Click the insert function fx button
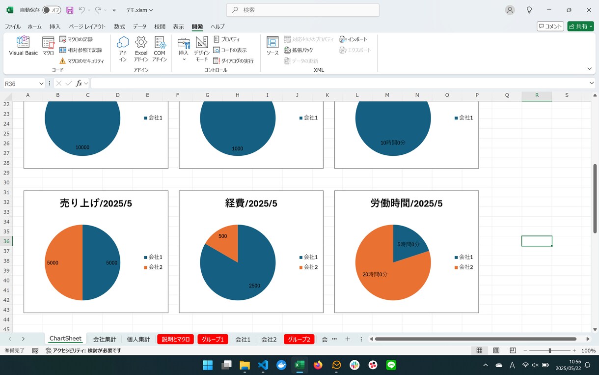 point(79,84)
